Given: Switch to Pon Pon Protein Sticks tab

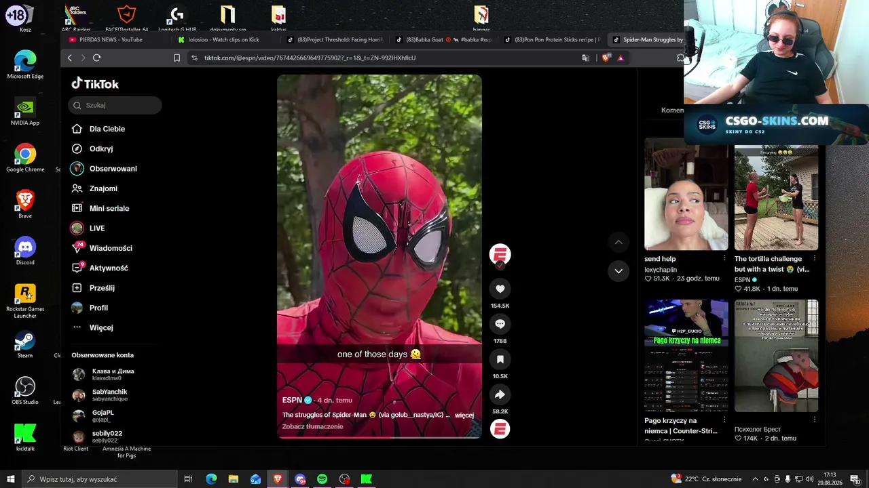Looking at the screenshot, I should 553,39.
